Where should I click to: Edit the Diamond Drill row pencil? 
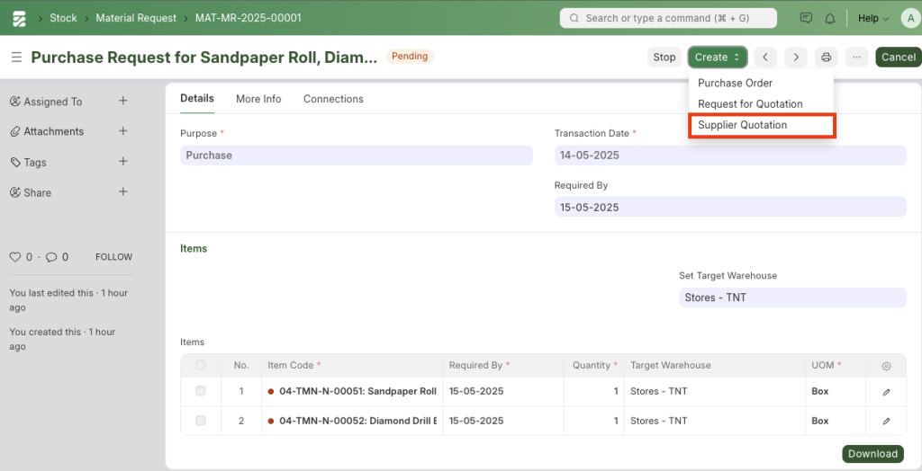pos(886,421)
